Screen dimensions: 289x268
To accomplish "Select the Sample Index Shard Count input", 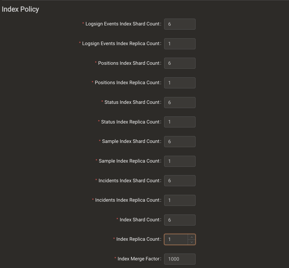I will pyautogui.click(x=180, y=141).
